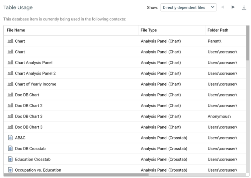Click the previous page arrow icon
The height and width of the screenshot is (178, 251).
click(x=223, y=7)
